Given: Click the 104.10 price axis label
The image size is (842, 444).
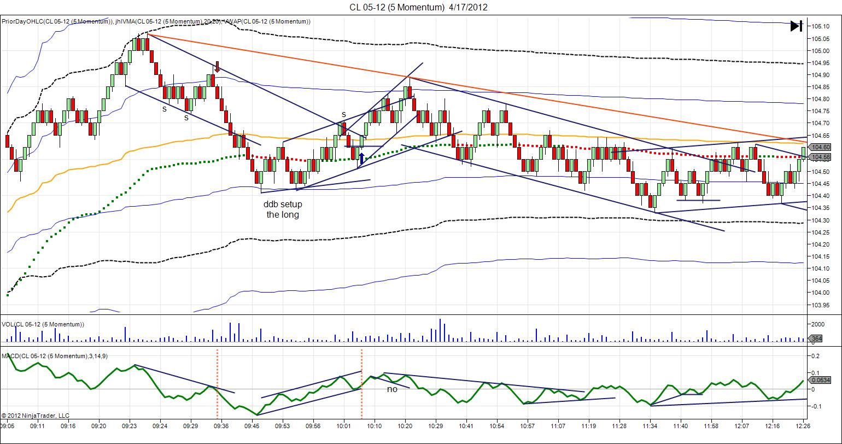Looking at the screenshot, I should 821,268.
